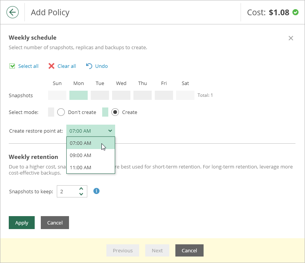Click the Select all link
Image resolution: width=305 pixels, height=263 pixels.
tap(28, 66)
